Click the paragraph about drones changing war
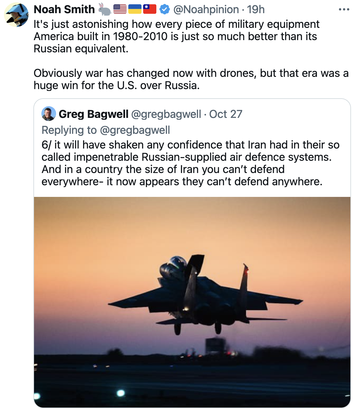 pos(191,79)
